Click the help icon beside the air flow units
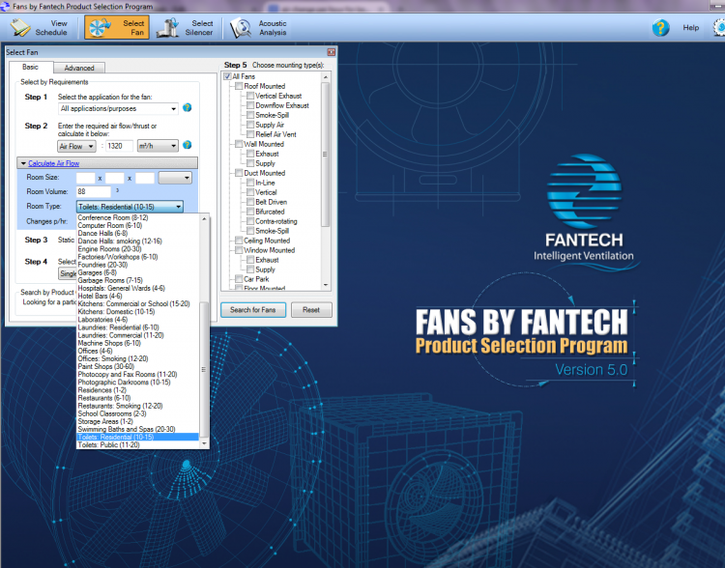 pos(188,146)
